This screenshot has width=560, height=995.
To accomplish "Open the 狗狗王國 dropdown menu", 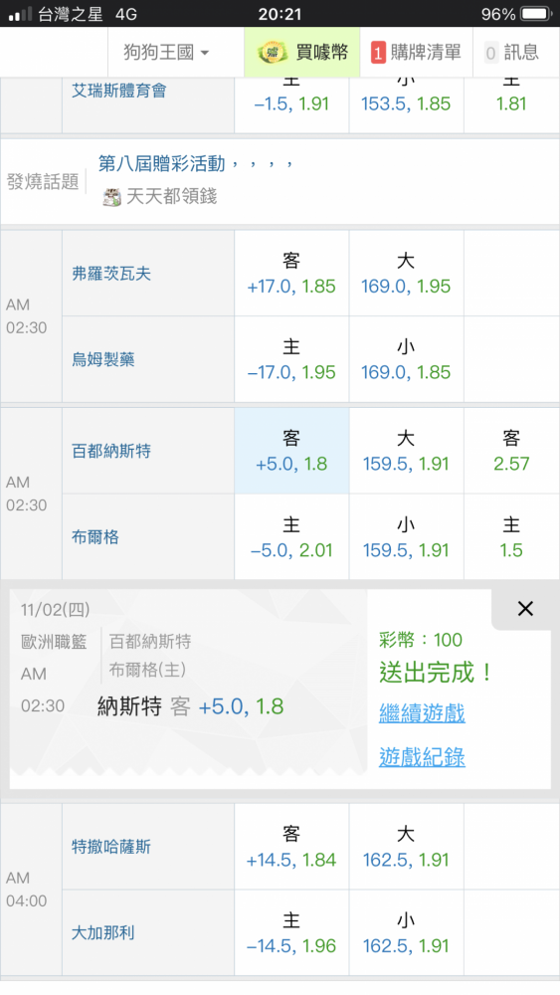I will (166, 52).
